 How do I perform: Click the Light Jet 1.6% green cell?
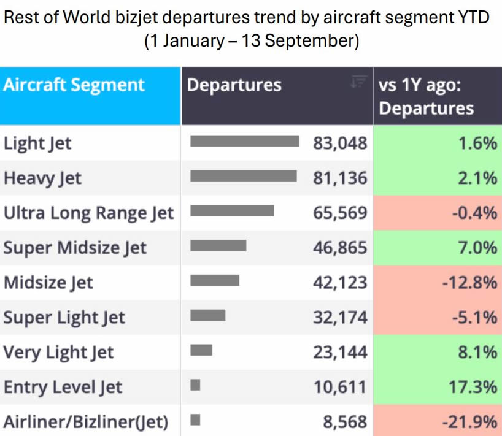pyautogui.click(x=438, y=143)
